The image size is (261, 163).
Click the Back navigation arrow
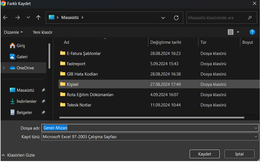tap(5, 18)
